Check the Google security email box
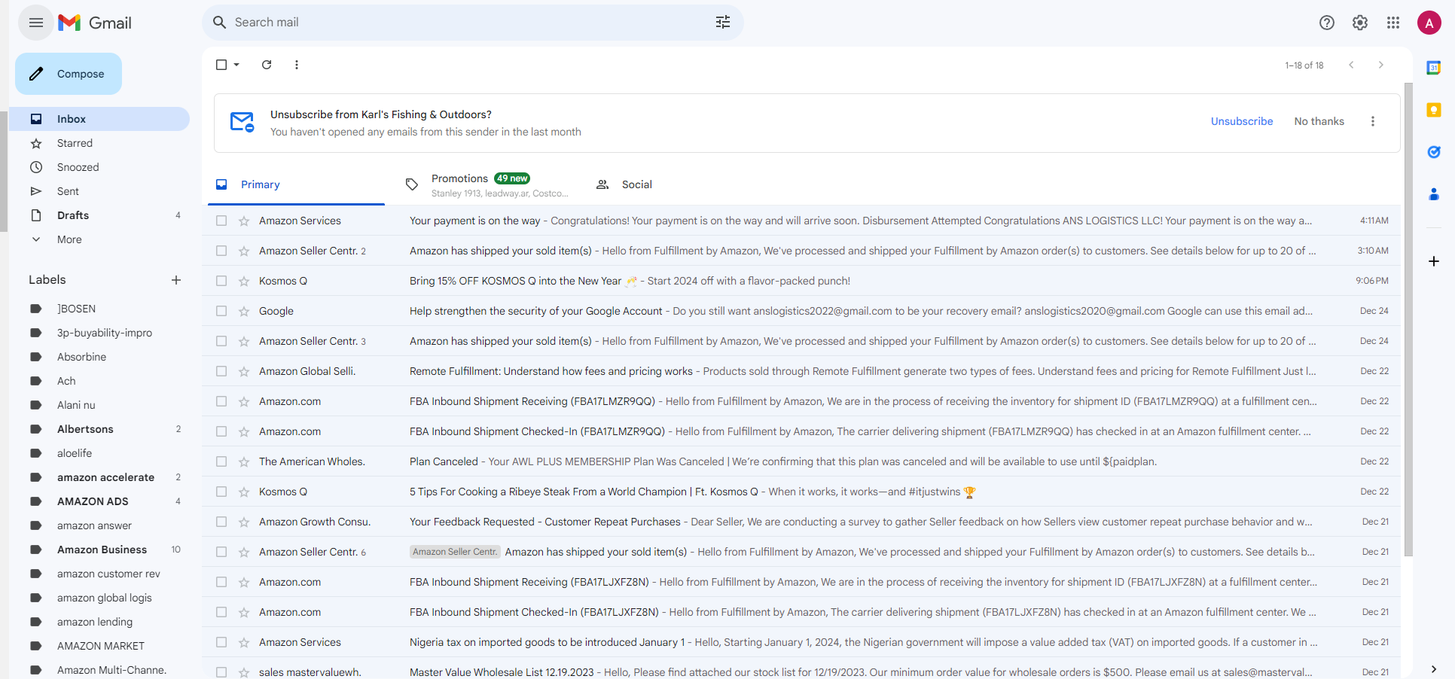This screenshot has height=679, width=1455. click(221, 311)
